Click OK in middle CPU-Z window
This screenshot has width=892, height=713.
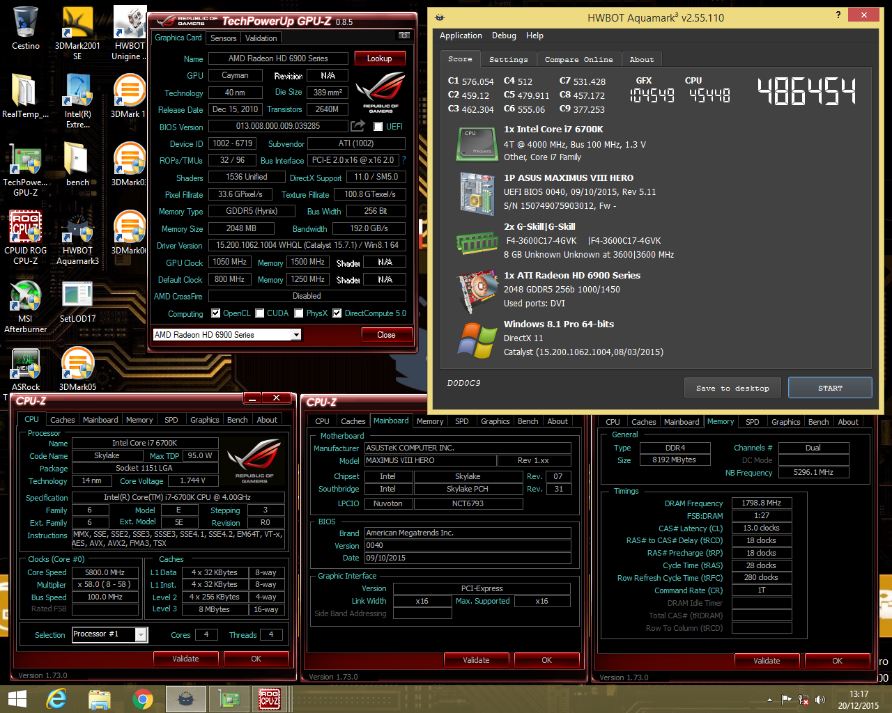point(546,660)
